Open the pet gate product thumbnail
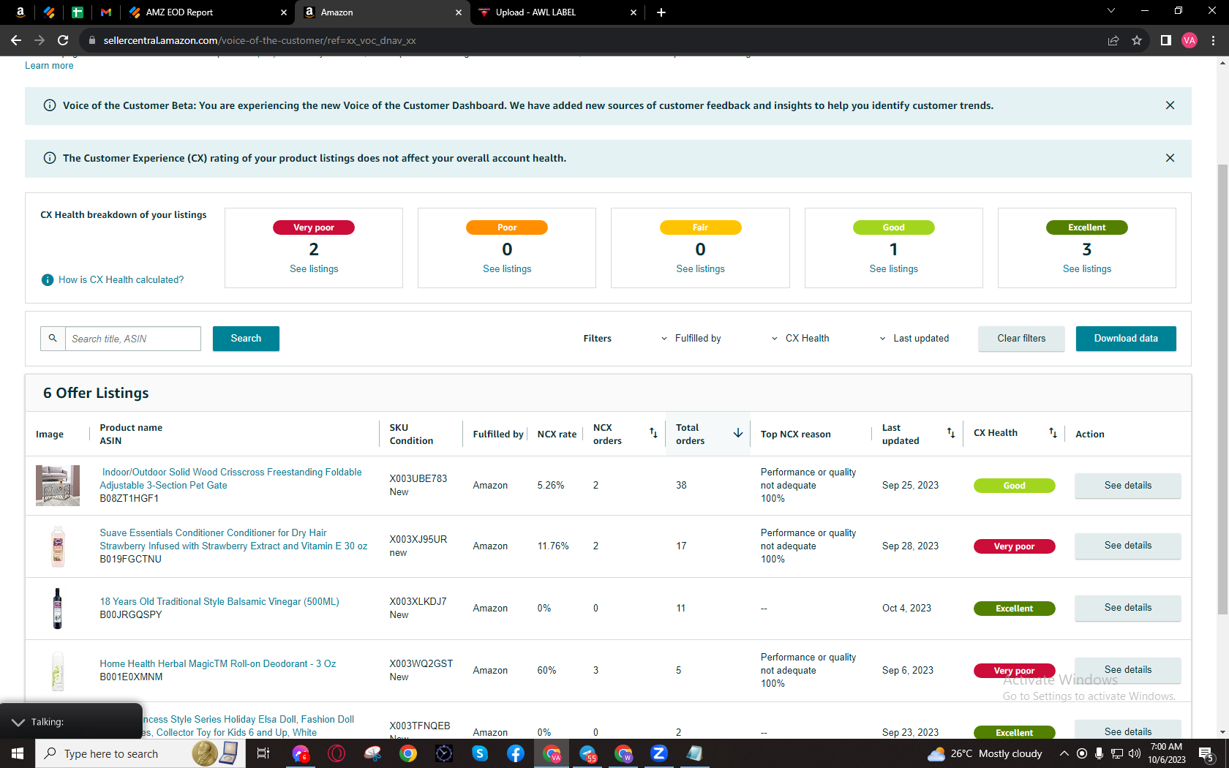Image resolution: width=1229 pixels, height=768 pixels. click(58, 486)
